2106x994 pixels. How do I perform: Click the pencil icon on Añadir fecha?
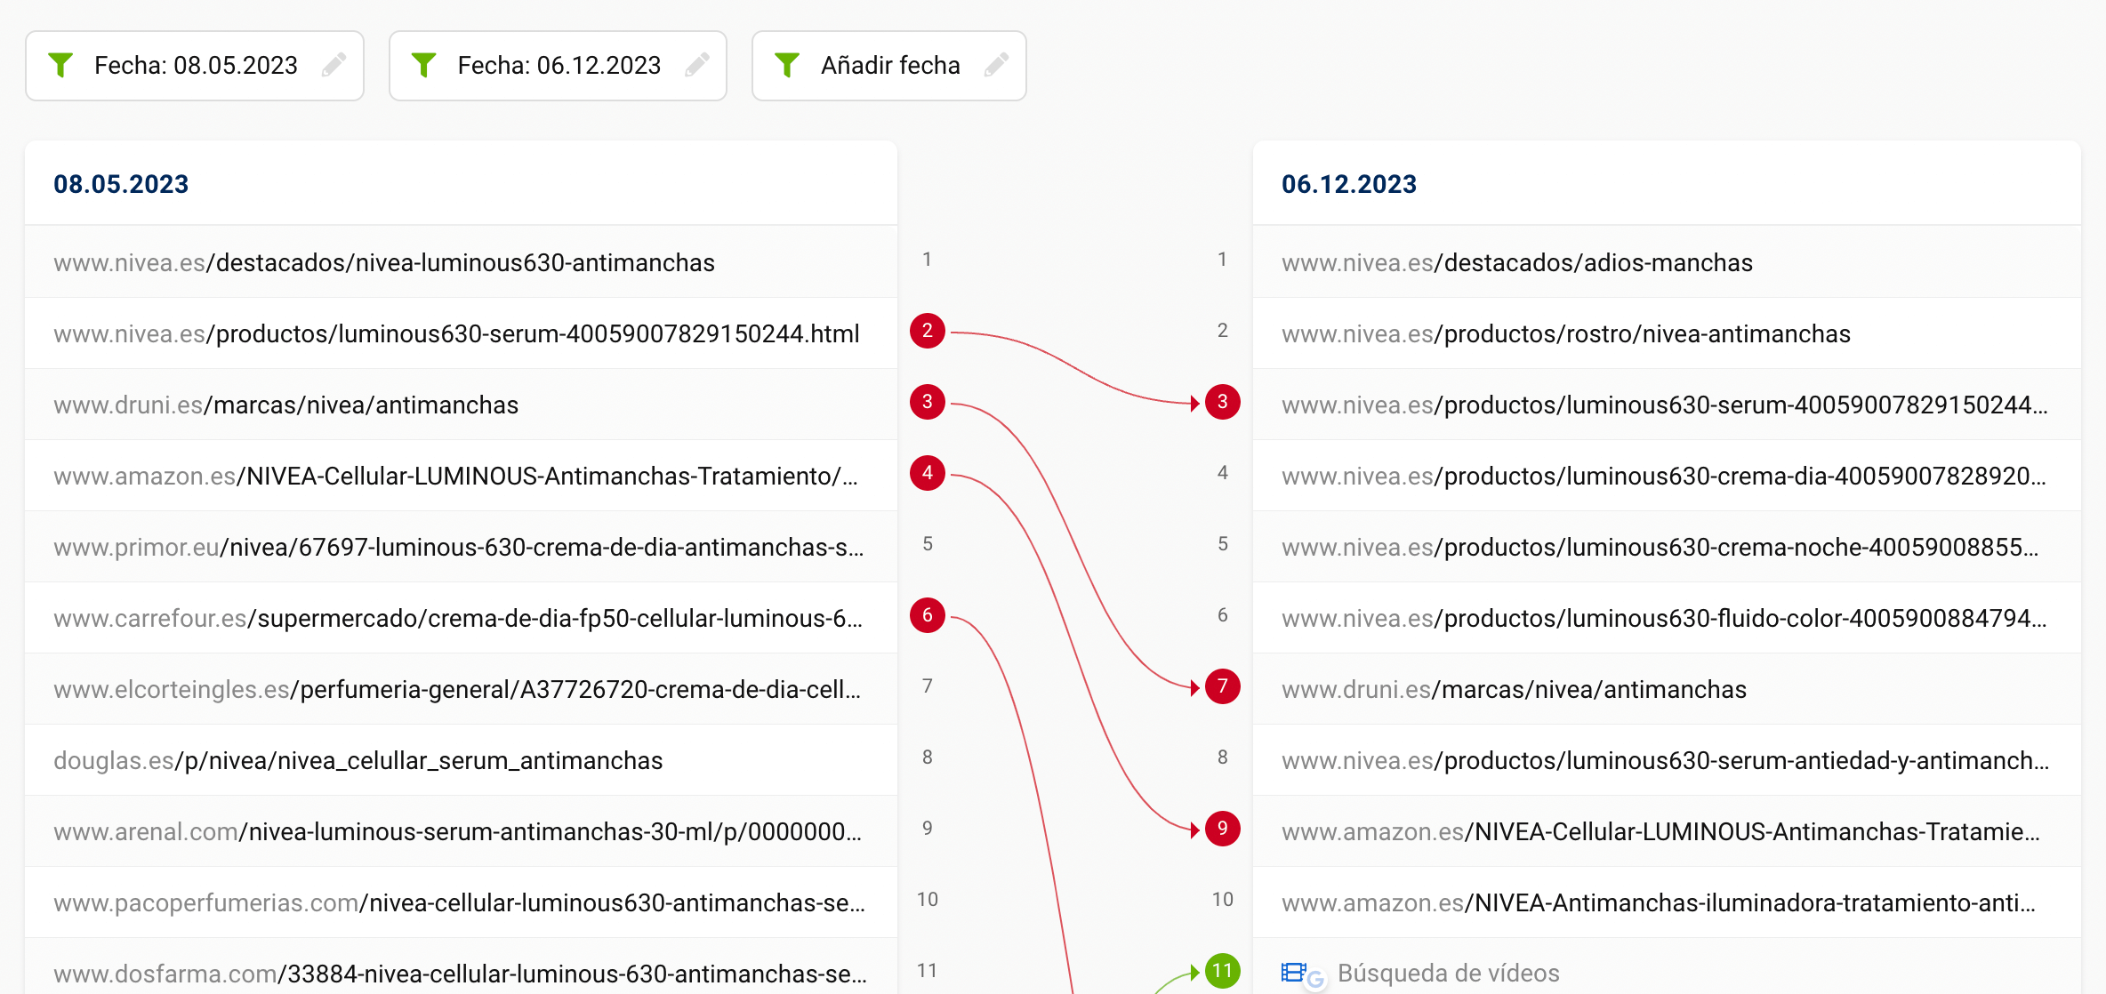click(x=997, y=65)
